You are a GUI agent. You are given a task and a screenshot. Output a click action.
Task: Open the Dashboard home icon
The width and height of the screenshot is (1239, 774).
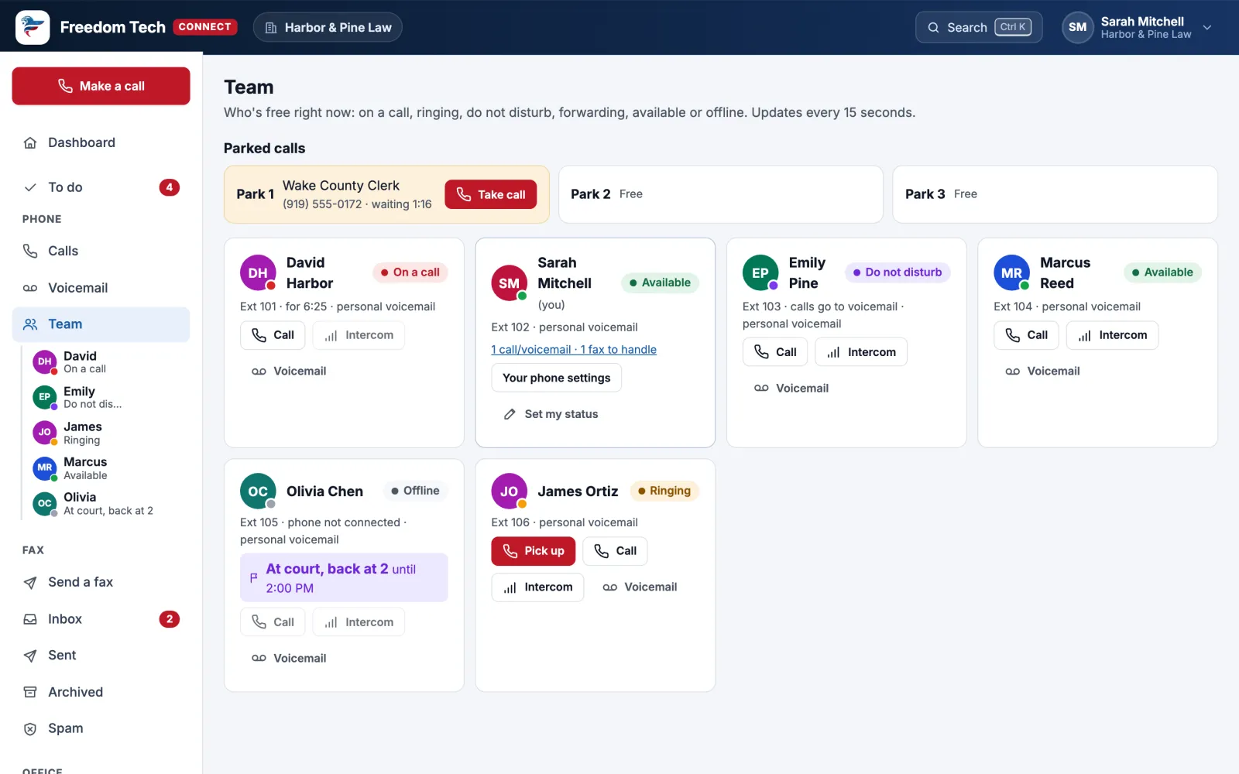click(x=30, y=143)
